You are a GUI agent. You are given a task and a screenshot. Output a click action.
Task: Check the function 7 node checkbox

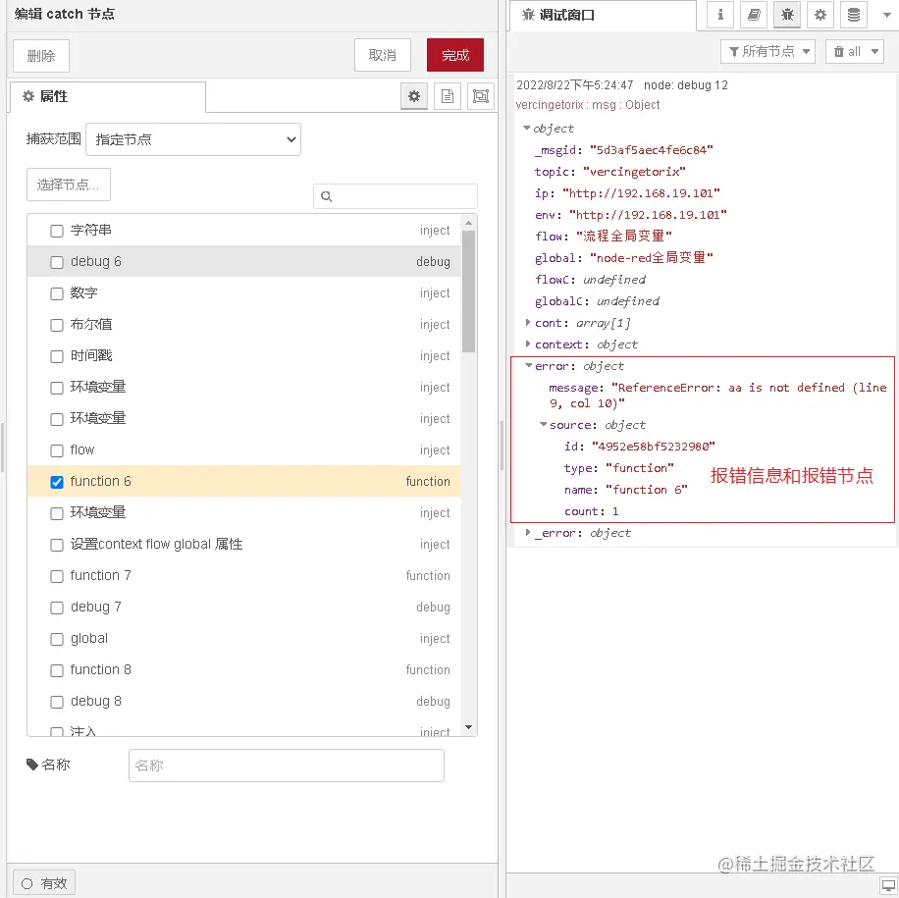(57, 576)
